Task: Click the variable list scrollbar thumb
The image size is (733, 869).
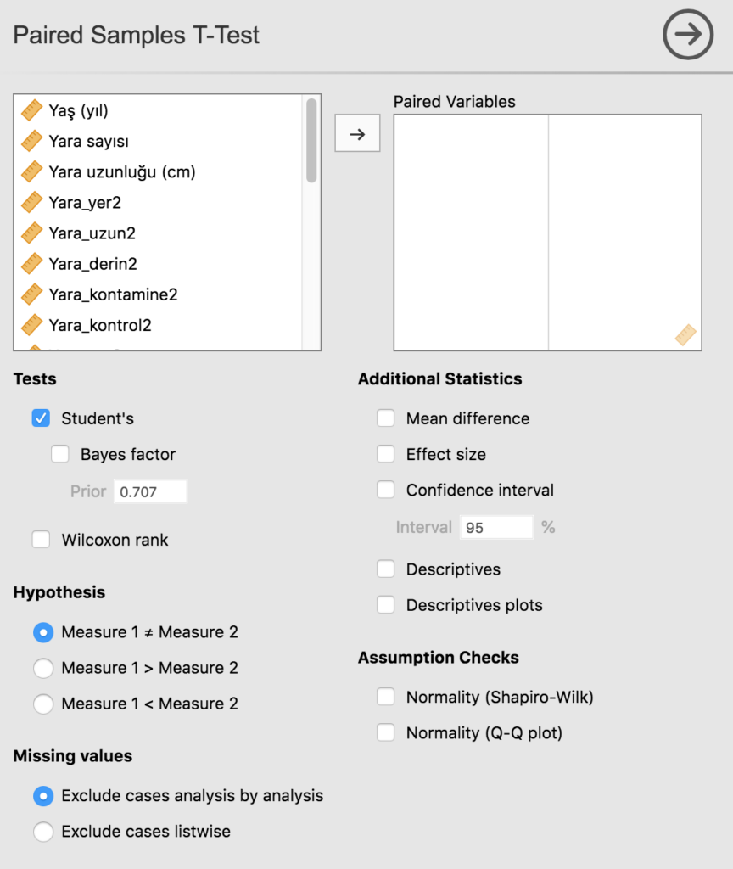Action: (312, 140)
